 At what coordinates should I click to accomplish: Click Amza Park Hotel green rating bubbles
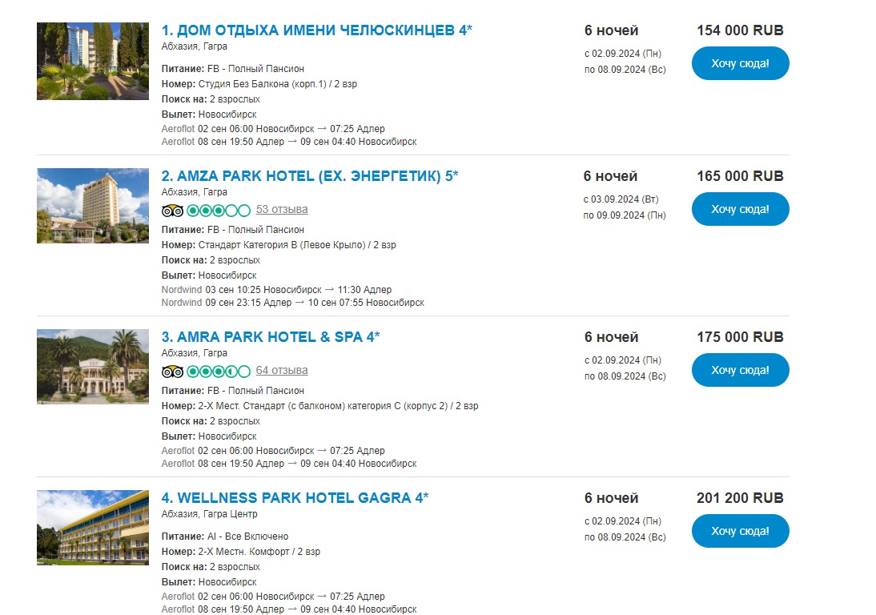coord(219,211)
